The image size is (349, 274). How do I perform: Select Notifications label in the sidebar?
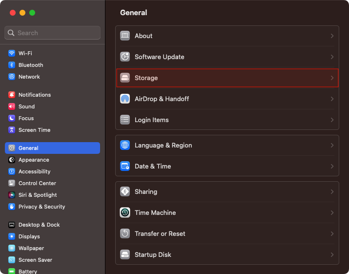tap(35, 95)
